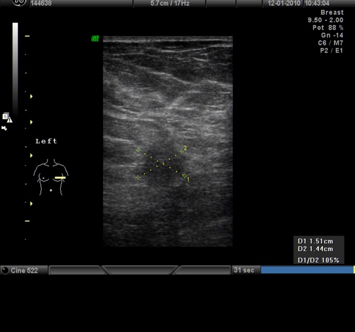Click the 5.7cm / 17Hz depth readout
The image size is (355, 332).
[170, 3]
